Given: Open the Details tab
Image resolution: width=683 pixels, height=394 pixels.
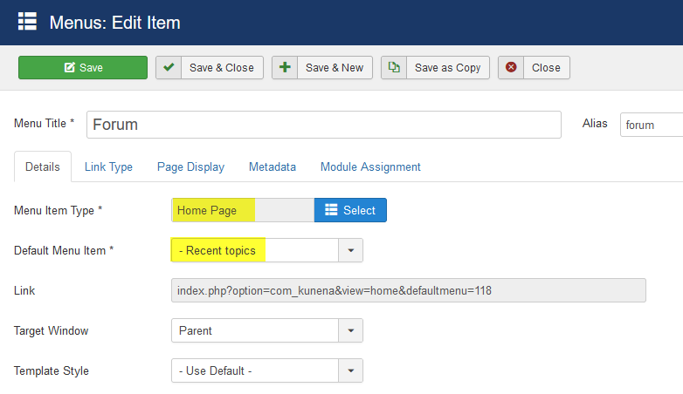Looking at the screenshot, I should [43, 166].
